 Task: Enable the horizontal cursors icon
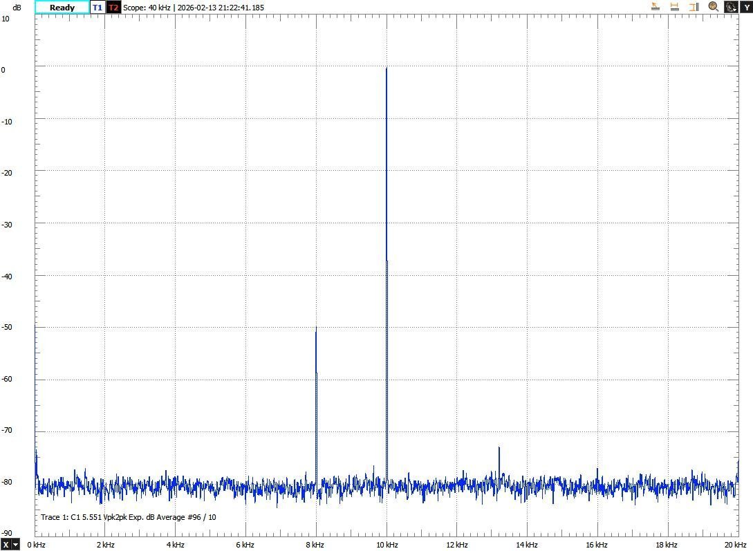674,7
